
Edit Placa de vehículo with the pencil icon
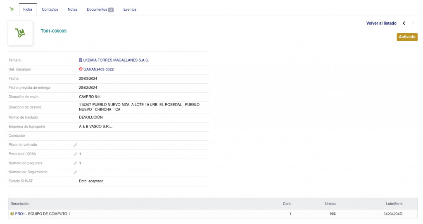(75, 145)
